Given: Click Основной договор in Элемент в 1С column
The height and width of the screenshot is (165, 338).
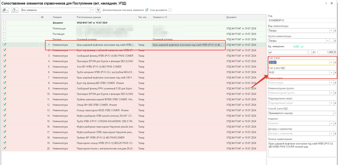Looking at the screenshot, I should tap(163, 40).
